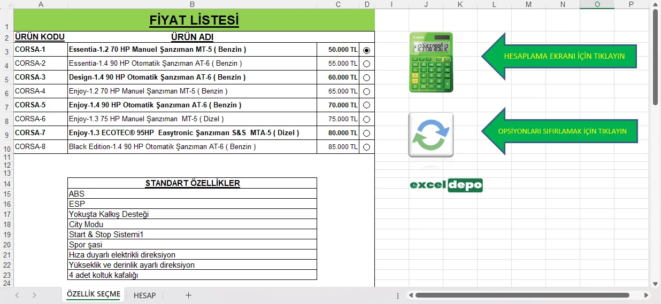Click the green calculator image
This screenshot has height=304, width=661.
click(x=431, y=63)
